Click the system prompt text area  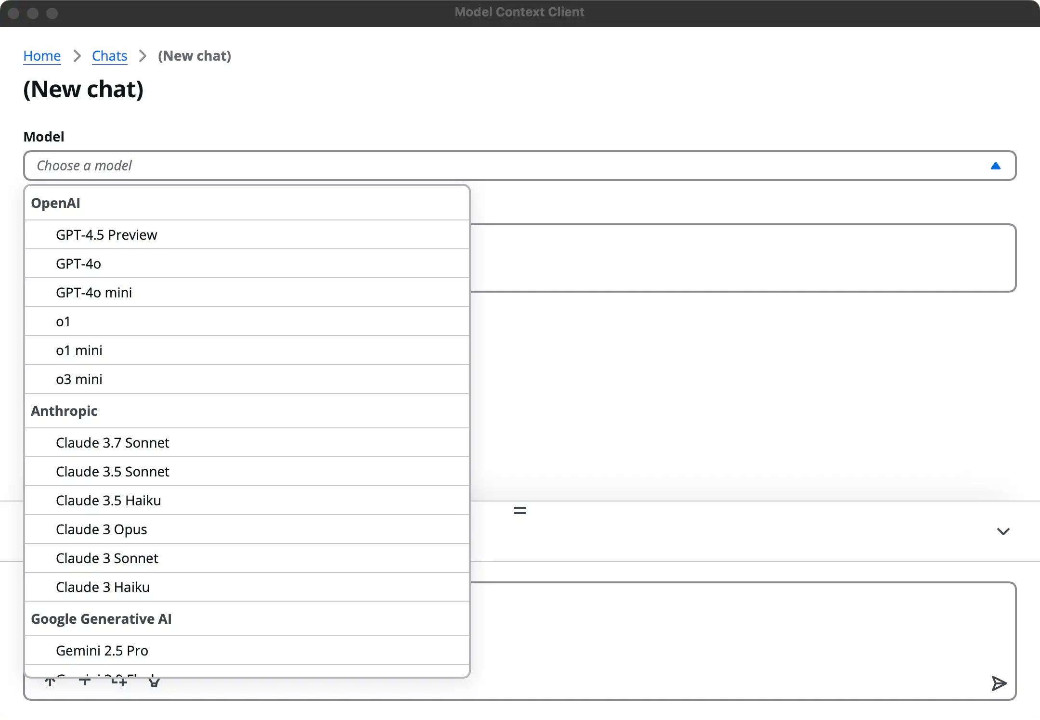[741, 258]
